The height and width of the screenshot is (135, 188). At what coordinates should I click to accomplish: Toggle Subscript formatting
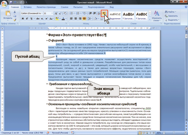[x=42, y=19]
